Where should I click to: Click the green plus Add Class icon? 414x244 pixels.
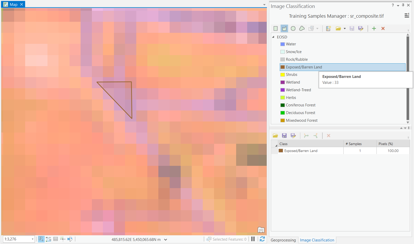(x=374, y=28)
